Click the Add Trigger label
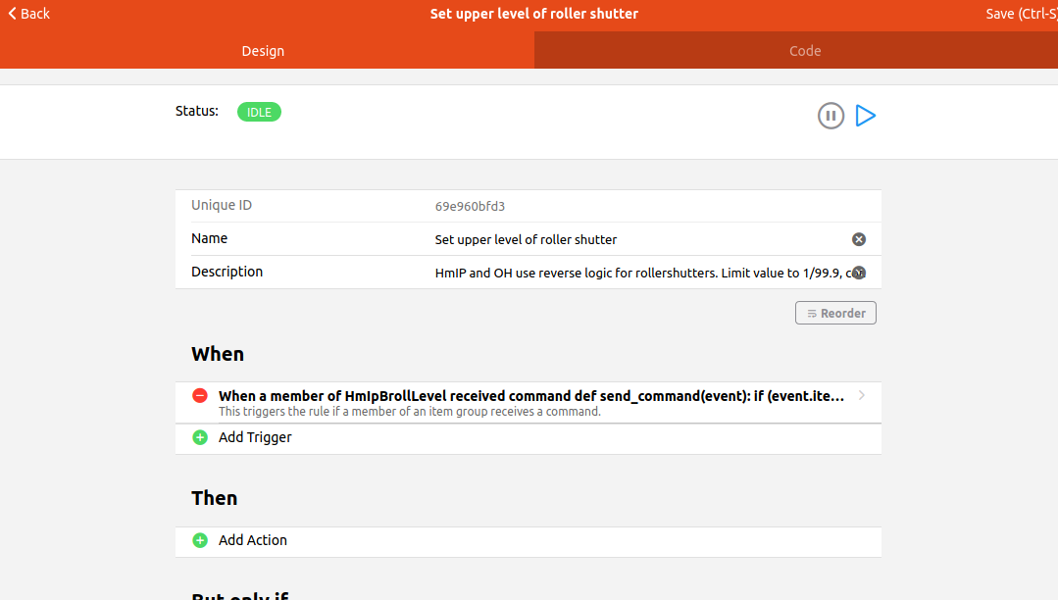1058x600 pixels. click(255, 437)
